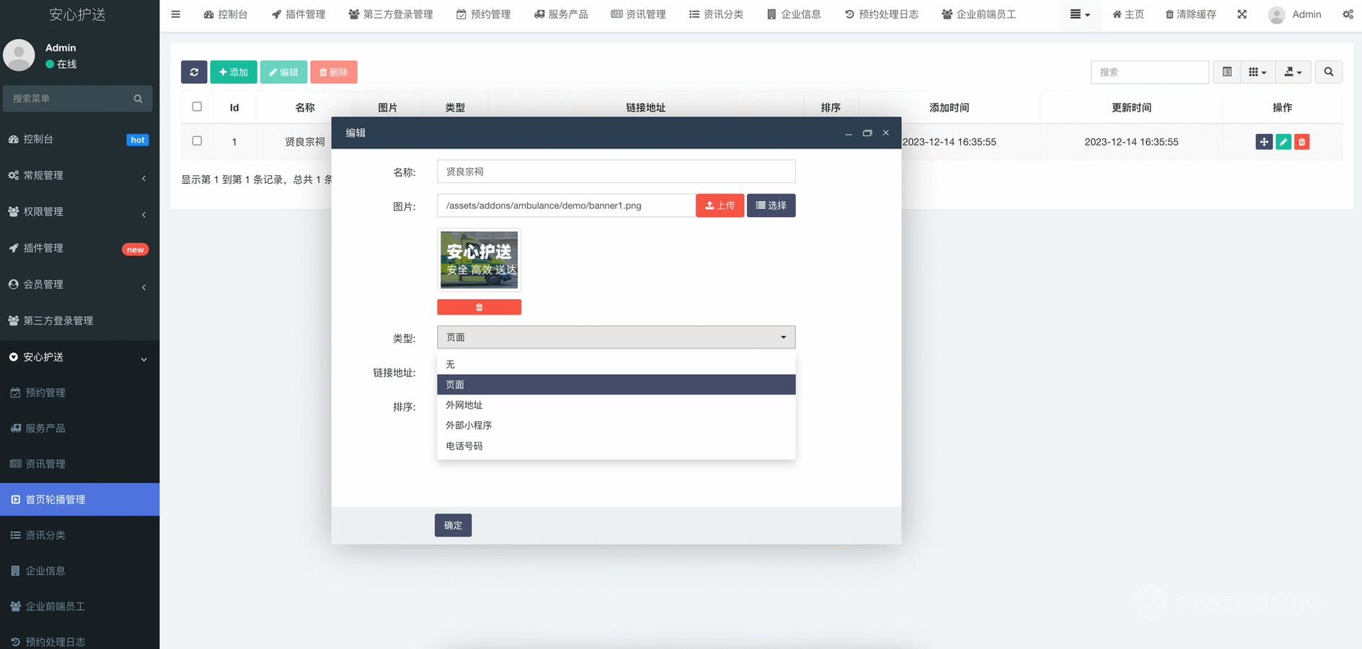Viewport: 1362px width, 649px height.
Task: Click the refresh icon in table toolbar
Action: (x=194, y=72)
